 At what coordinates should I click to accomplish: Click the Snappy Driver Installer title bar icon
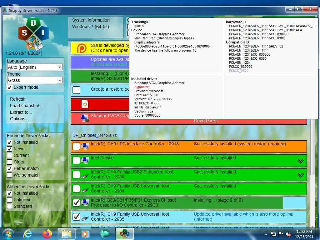5,10
